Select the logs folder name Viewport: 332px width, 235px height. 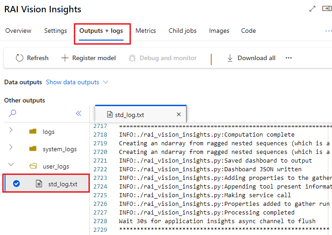pyautogui.click(x=49, y=132)
